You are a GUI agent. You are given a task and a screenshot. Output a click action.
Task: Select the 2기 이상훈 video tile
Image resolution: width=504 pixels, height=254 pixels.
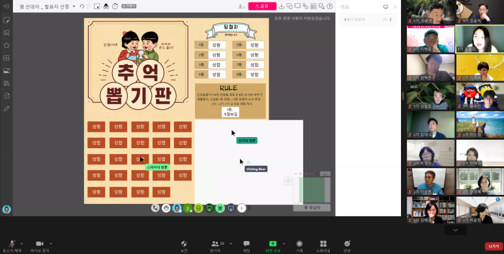431,182
